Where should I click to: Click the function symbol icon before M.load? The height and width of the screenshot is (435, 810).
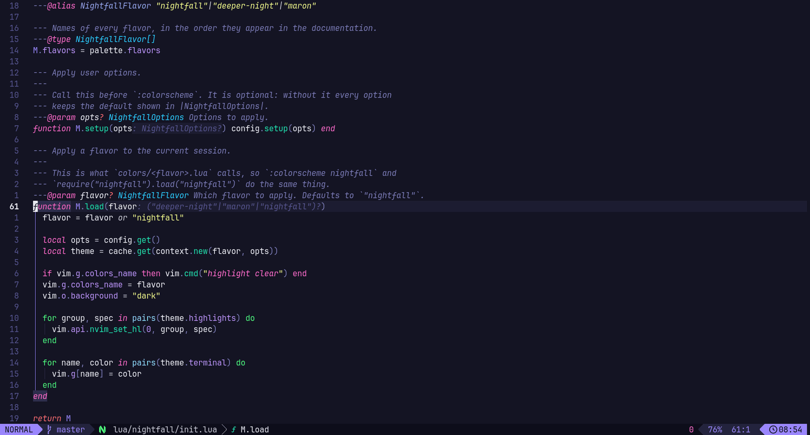click(234, 430)
